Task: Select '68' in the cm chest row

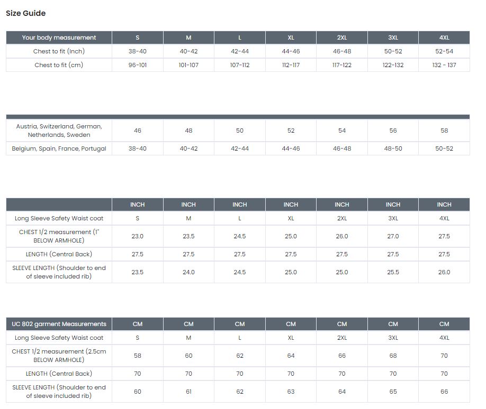Action: pyautogui.click(x=393, y=356)
